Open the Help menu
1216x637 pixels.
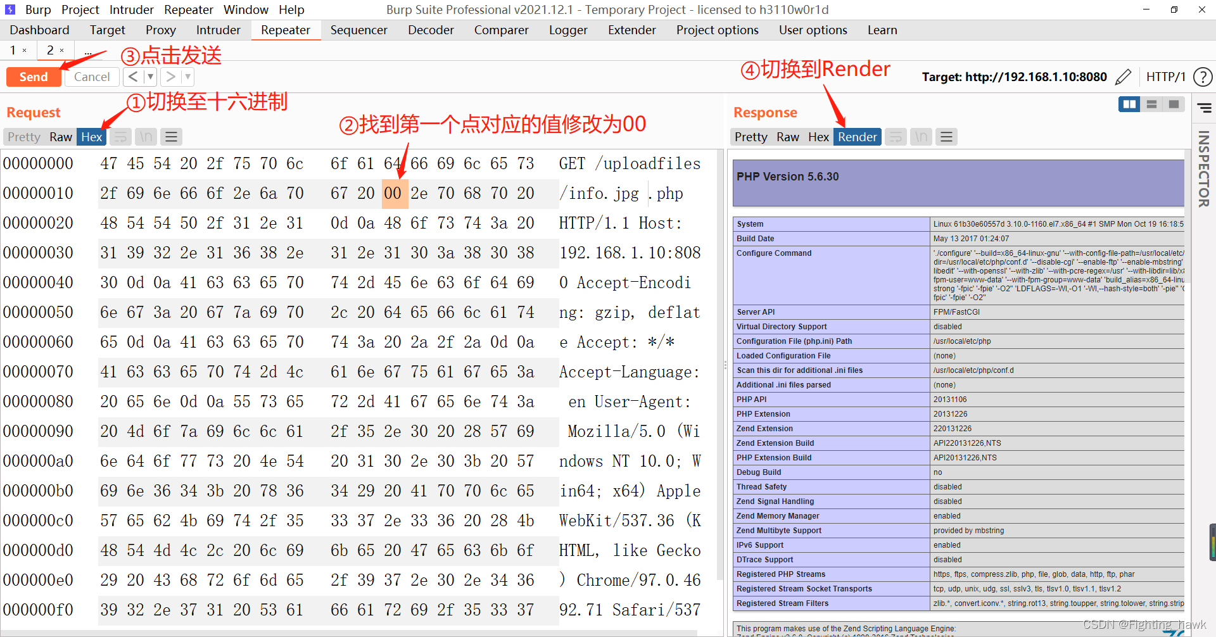[x=291, y=9]
